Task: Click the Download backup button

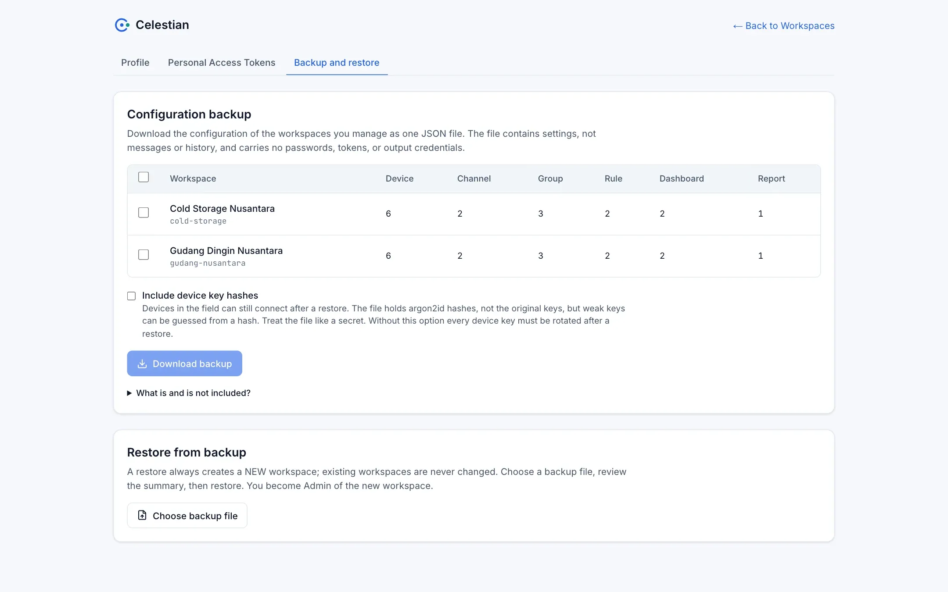Action: [x=185, y=364]
